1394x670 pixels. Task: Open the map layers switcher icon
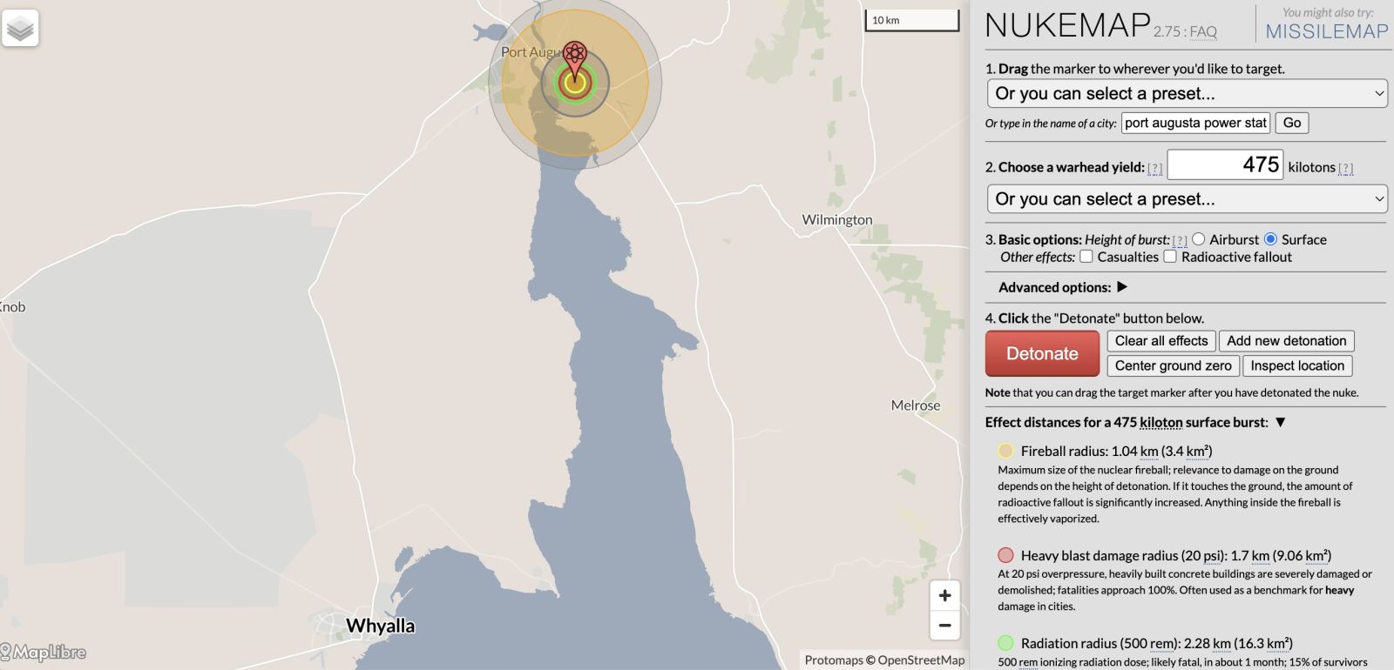click(20, 28)
